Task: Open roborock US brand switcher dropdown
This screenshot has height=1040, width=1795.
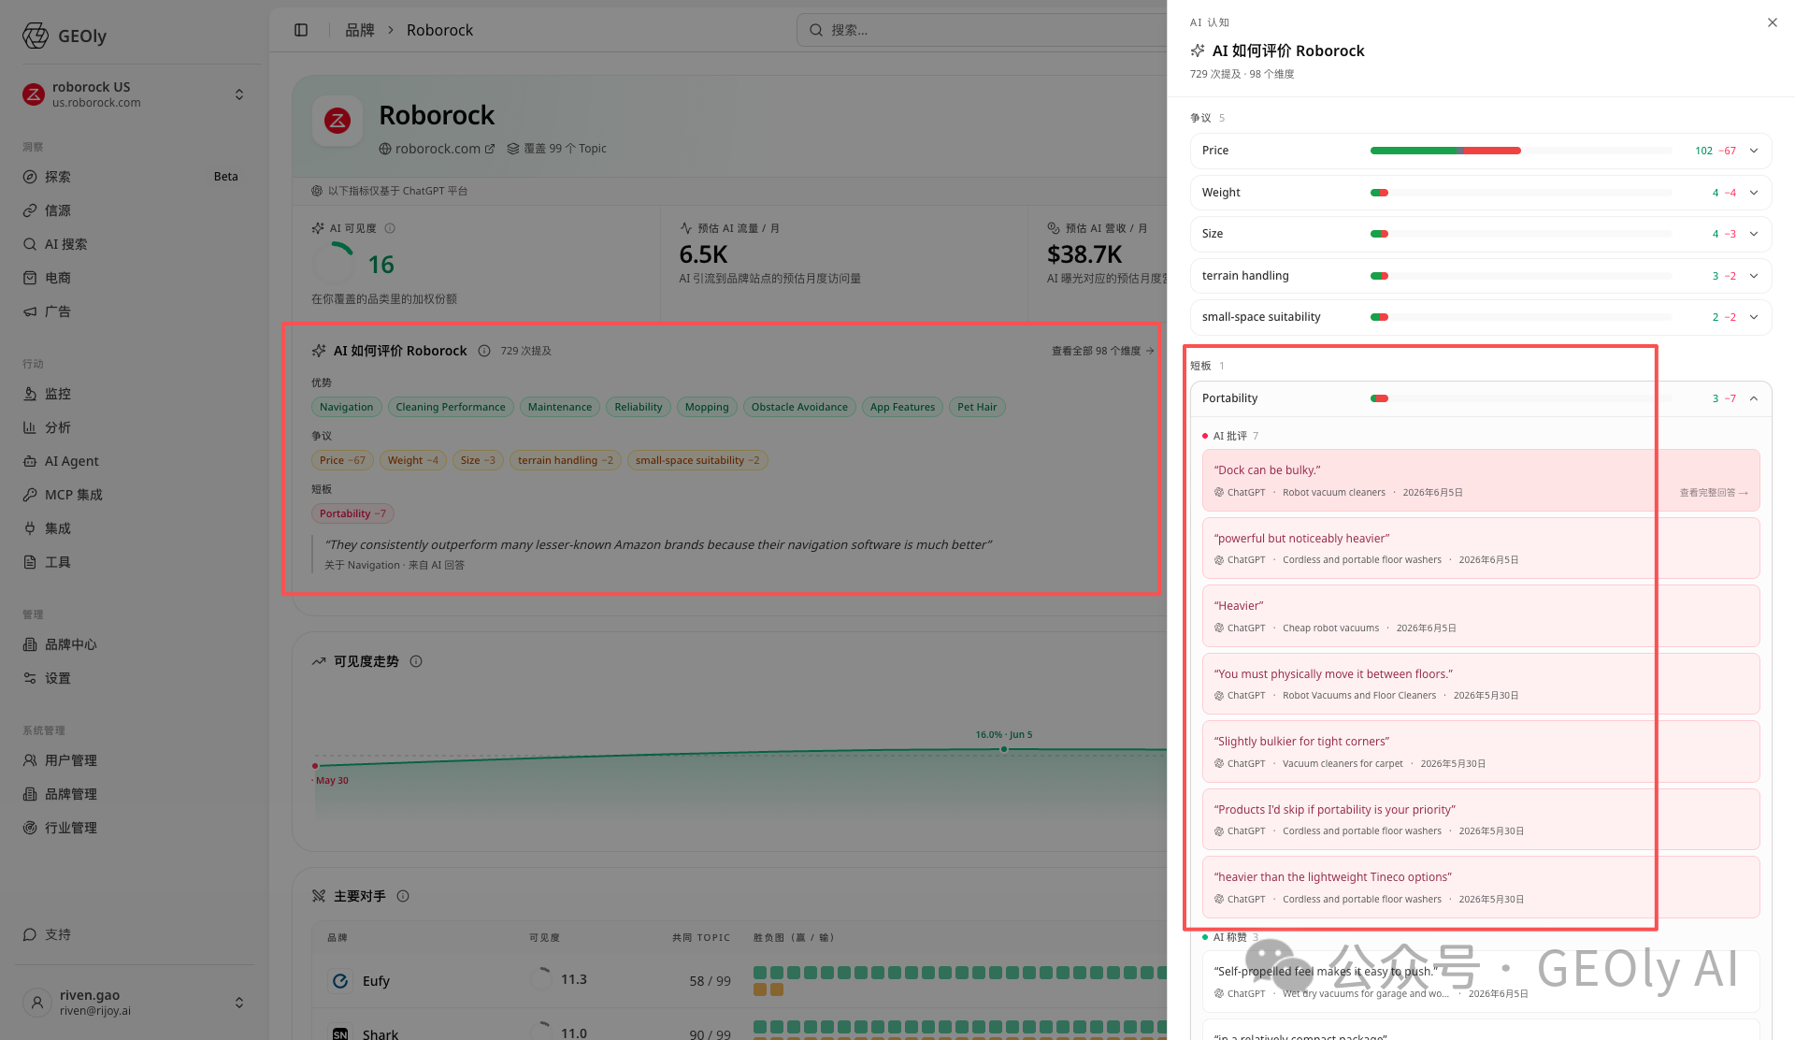Action: 239,94
